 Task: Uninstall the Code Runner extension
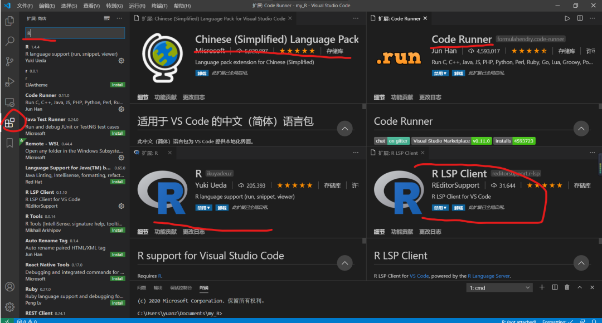coord(458,74)
